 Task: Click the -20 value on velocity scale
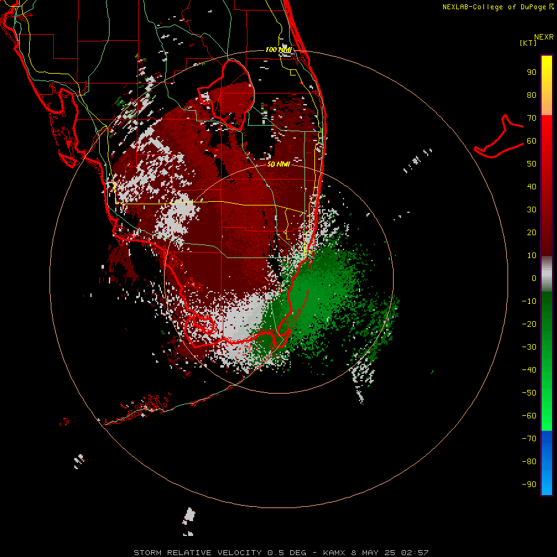[x=529, y=324]
